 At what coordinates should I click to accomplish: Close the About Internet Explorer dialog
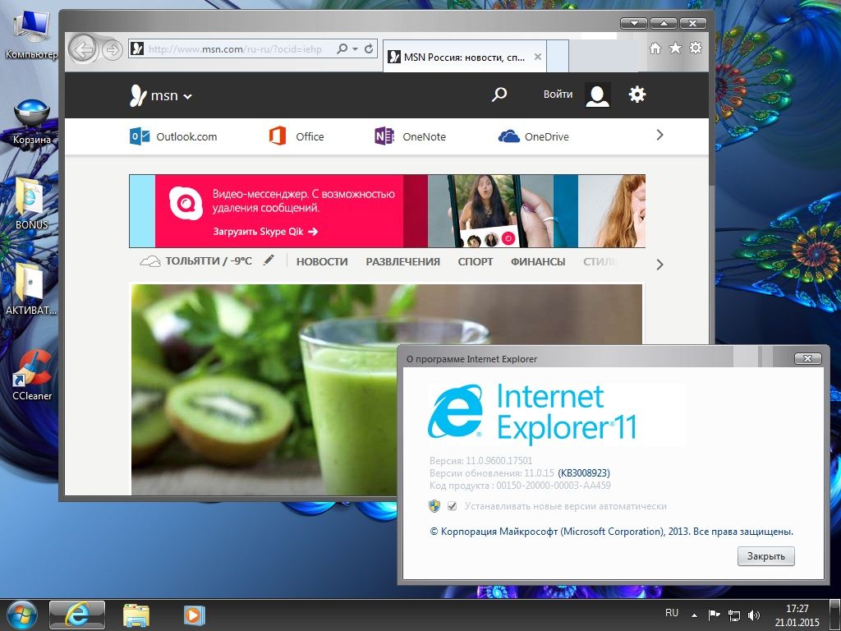807,358
